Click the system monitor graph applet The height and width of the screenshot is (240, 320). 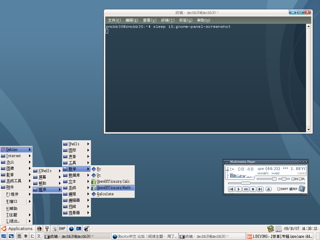(x=278, y=228)
